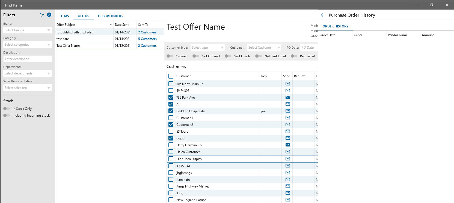Viewport: 454px width, 203px height.
Task: Enable the In Stock Only toggle
Action: pyautogui.click(x=7, y=109)
